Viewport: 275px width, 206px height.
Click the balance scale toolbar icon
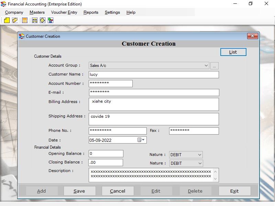(x=34, y=20)
